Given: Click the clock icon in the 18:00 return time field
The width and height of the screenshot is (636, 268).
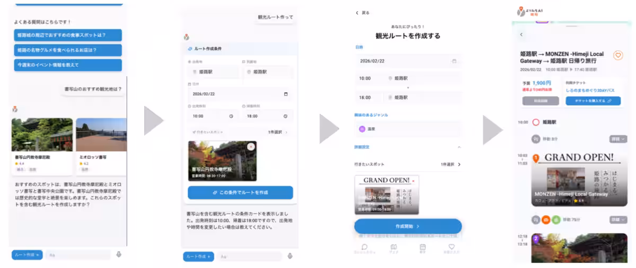Looking at the screenshot, I should pyautogui.click(x=285, y=116).
